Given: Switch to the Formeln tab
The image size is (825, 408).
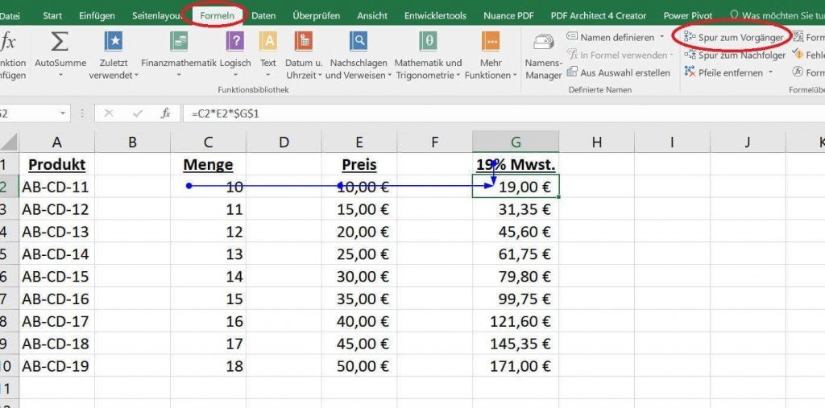Looking at the screenshot, I should tap(217, 16).
